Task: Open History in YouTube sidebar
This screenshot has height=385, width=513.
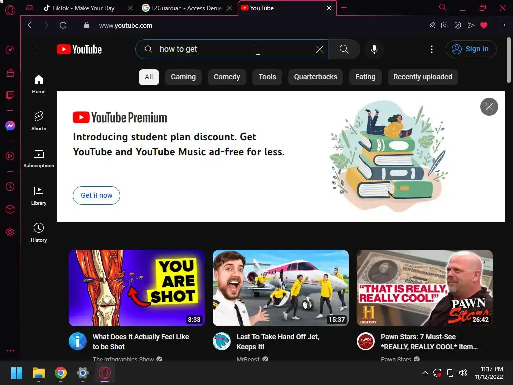Action: click(x=39, y=233)
